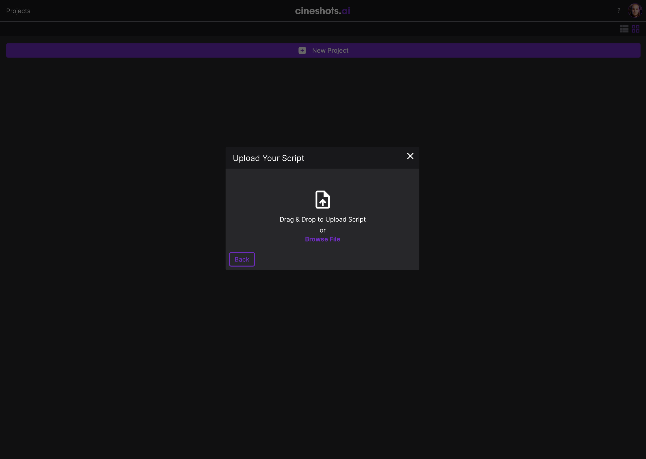The width and height of the screenshot is (646, 459).
Task: Click the plus icon on New Project
Action: (x=302, y=50)
